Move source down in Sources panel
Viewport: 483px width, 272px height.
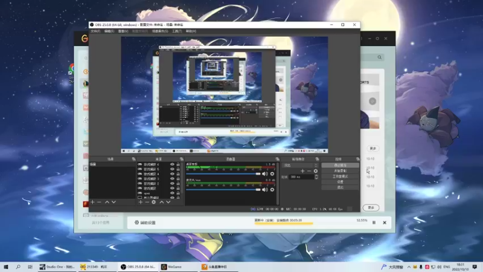(168, 202)
